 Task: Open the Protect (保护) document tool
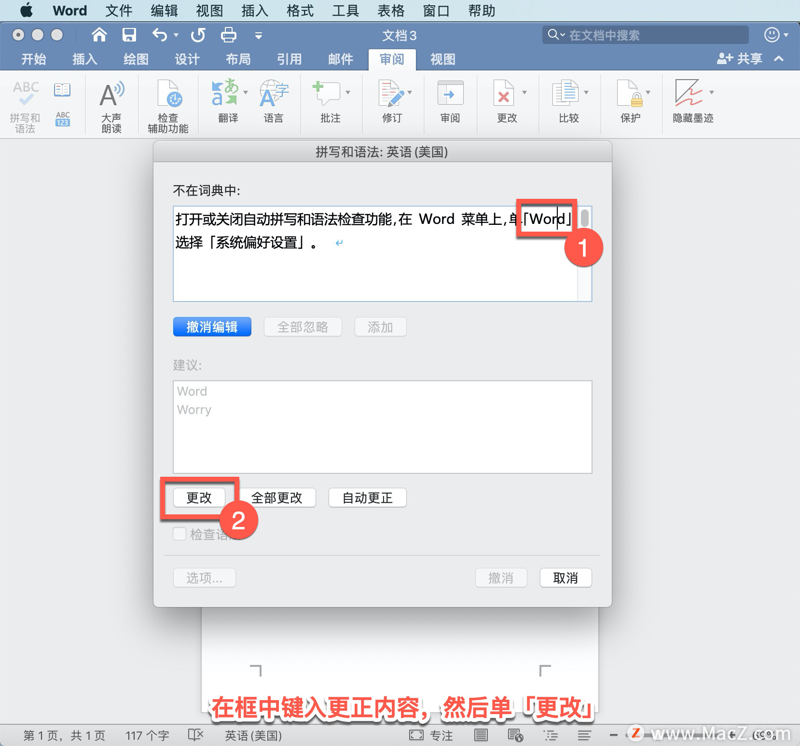click(630, 101)
